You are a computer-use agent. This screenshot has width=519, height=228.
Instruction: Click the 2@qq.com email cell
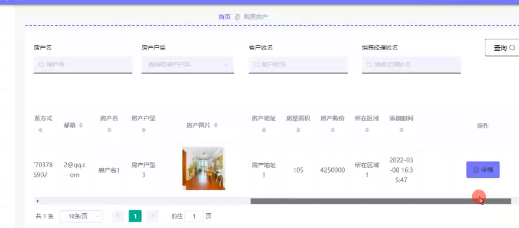[x=75, y=170]
